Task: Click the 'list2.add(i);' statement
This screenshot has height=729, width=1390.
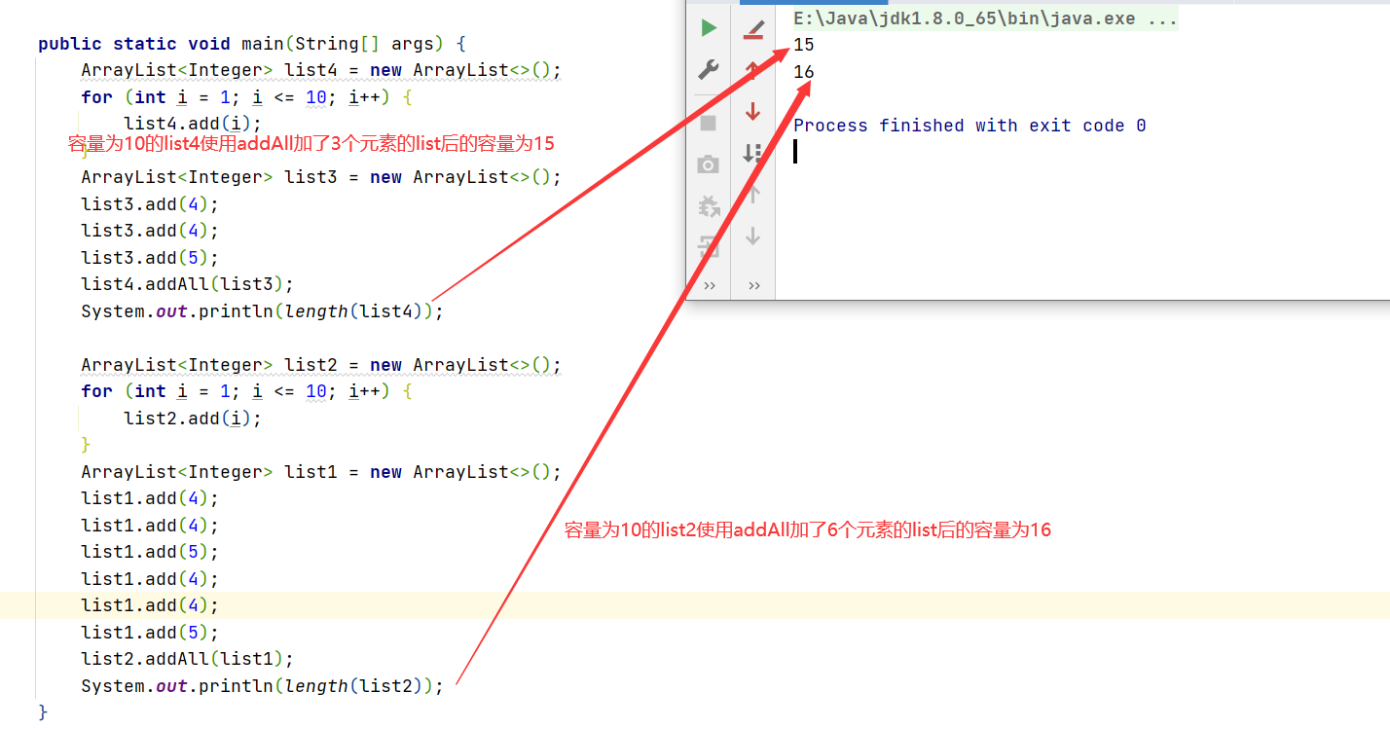Action: [193, 419]
